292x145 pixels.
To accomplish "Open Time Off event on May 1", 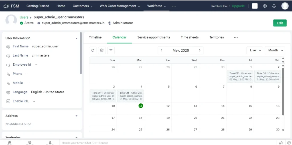I will 240,76.
